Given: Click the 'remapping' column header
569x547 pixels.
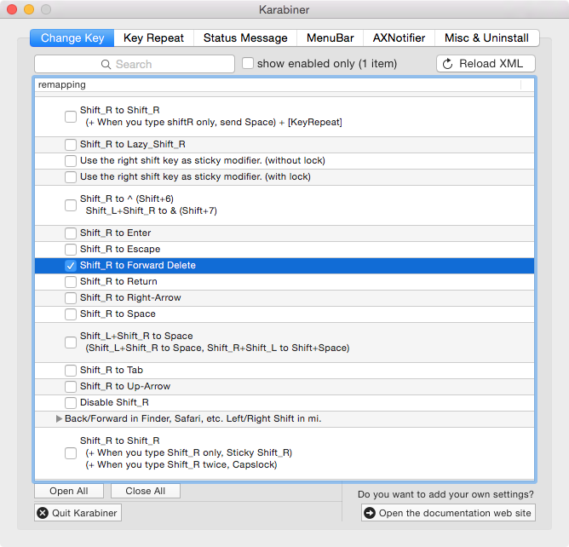Looking at the screenshot, I should tap(278, 85).
